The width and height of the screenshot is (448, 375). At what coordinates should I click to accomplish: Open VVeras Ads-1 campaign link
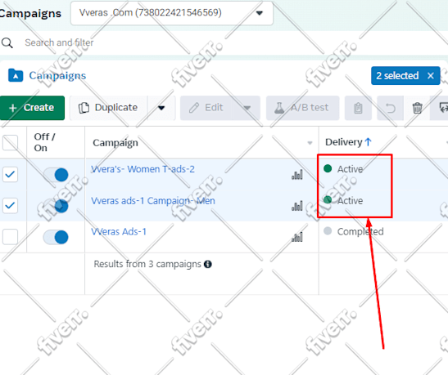coord(119,232)
